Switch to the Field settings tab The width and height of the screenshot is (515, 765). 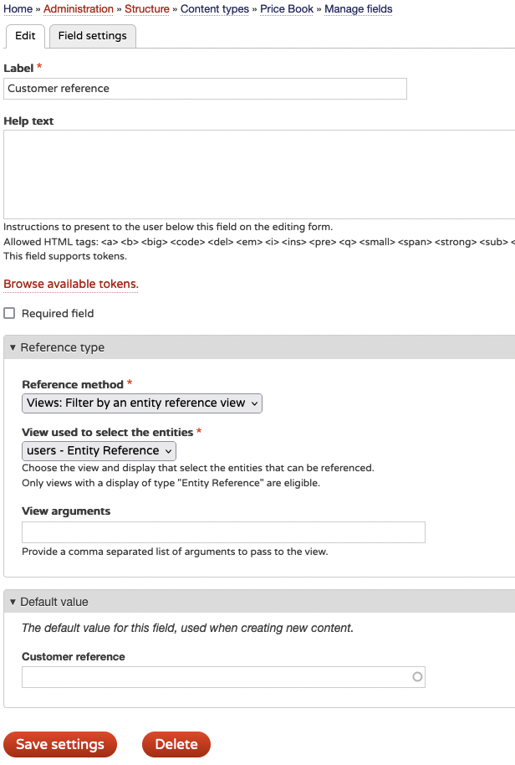pyautogui.click(x=92, y=36)
